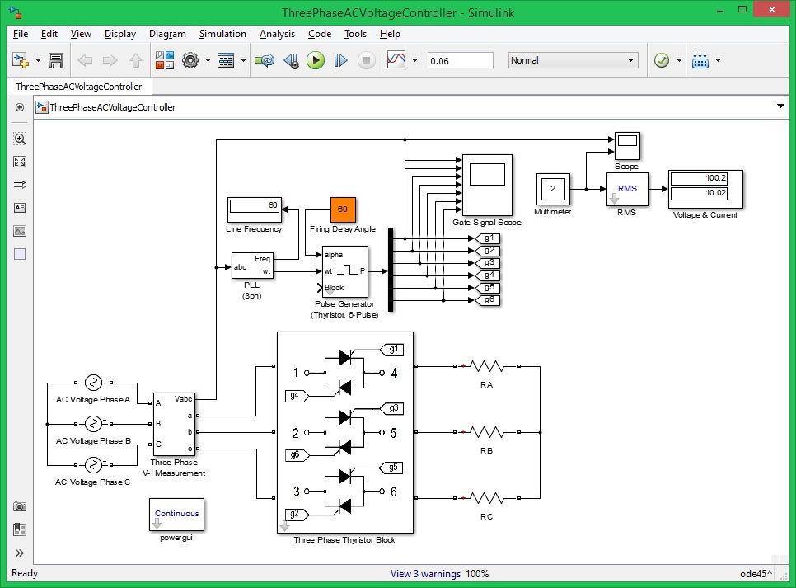796x588 pixels.
Task: Expand the palette with the double chevron
Action: tap(20, 553)
